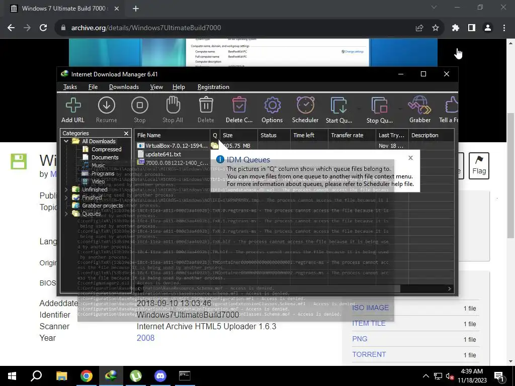
Task: Click Chrome back navigation arrow
Action: click(x=11, y=28)
